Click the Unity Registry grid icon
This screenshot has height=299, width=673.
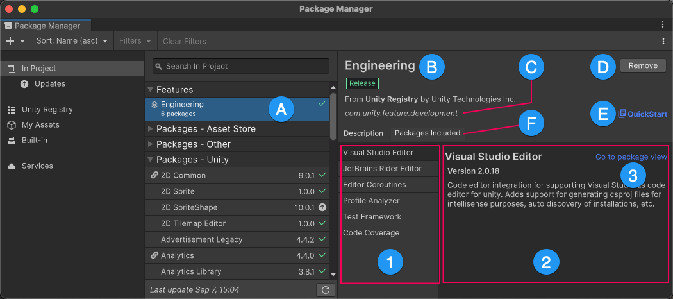tap(12, 110)
